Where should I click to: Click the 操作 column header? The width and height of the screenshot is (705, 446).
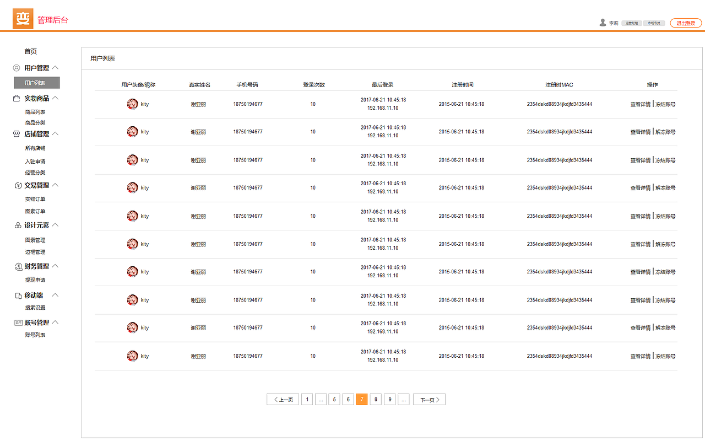[652, 85]
